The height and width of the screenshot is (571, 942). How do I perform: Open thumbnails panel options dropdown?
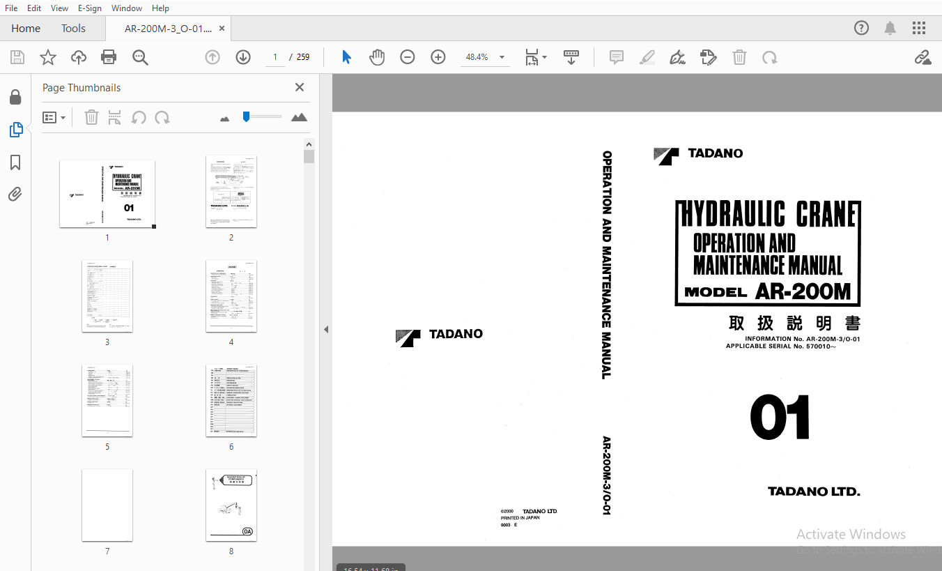click(54, 117)
